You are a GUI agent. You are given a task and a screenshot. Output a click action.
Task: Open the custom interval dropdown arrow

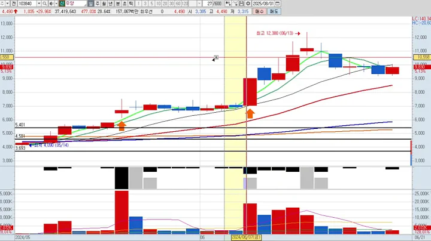click(x=199, y=4)
